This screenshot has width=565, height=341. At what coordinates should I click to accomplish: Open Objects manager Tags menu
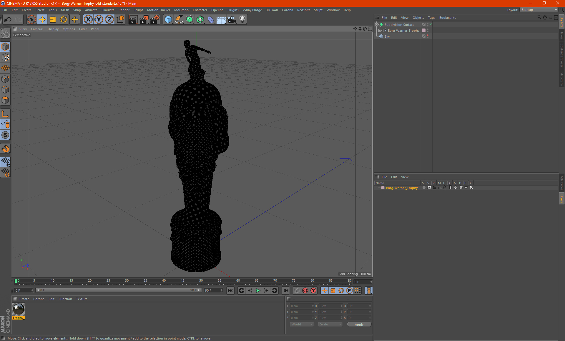(x=431, y=18)
